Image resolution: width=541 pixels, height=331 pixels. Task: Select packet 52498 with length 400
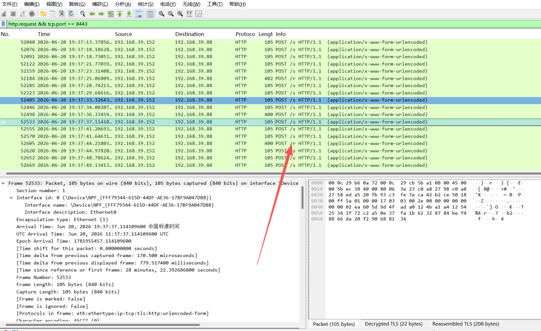point(270,115)
